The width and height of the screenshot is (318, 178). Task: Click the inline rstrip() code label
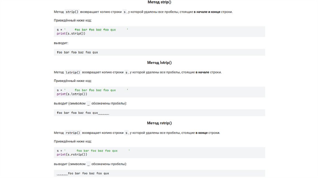pos(73,133)
